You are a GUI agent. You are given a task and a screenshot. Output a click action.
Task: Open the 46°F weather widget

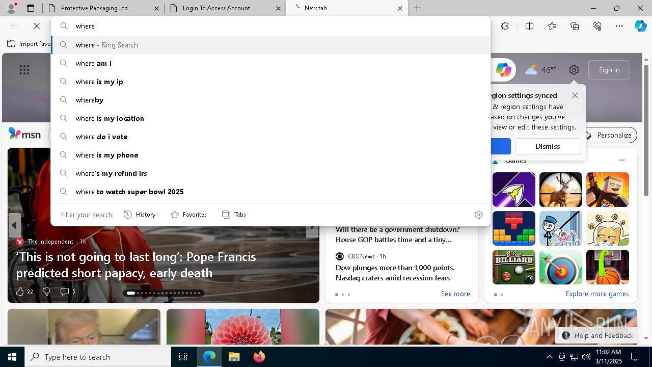pyautogui.click(x=540, y=70)
